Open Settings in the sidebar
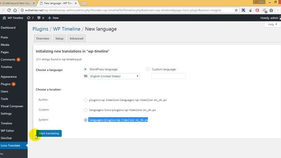This screenshot has width=281, height=158. [x=6, y=114]
